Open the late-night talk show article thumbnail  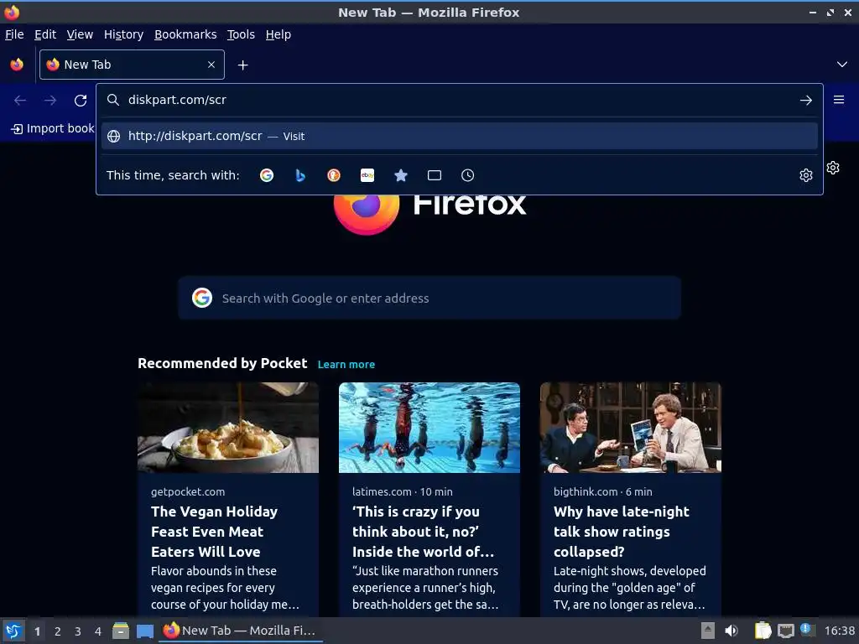pyautogui.click(x=631, y=428)
